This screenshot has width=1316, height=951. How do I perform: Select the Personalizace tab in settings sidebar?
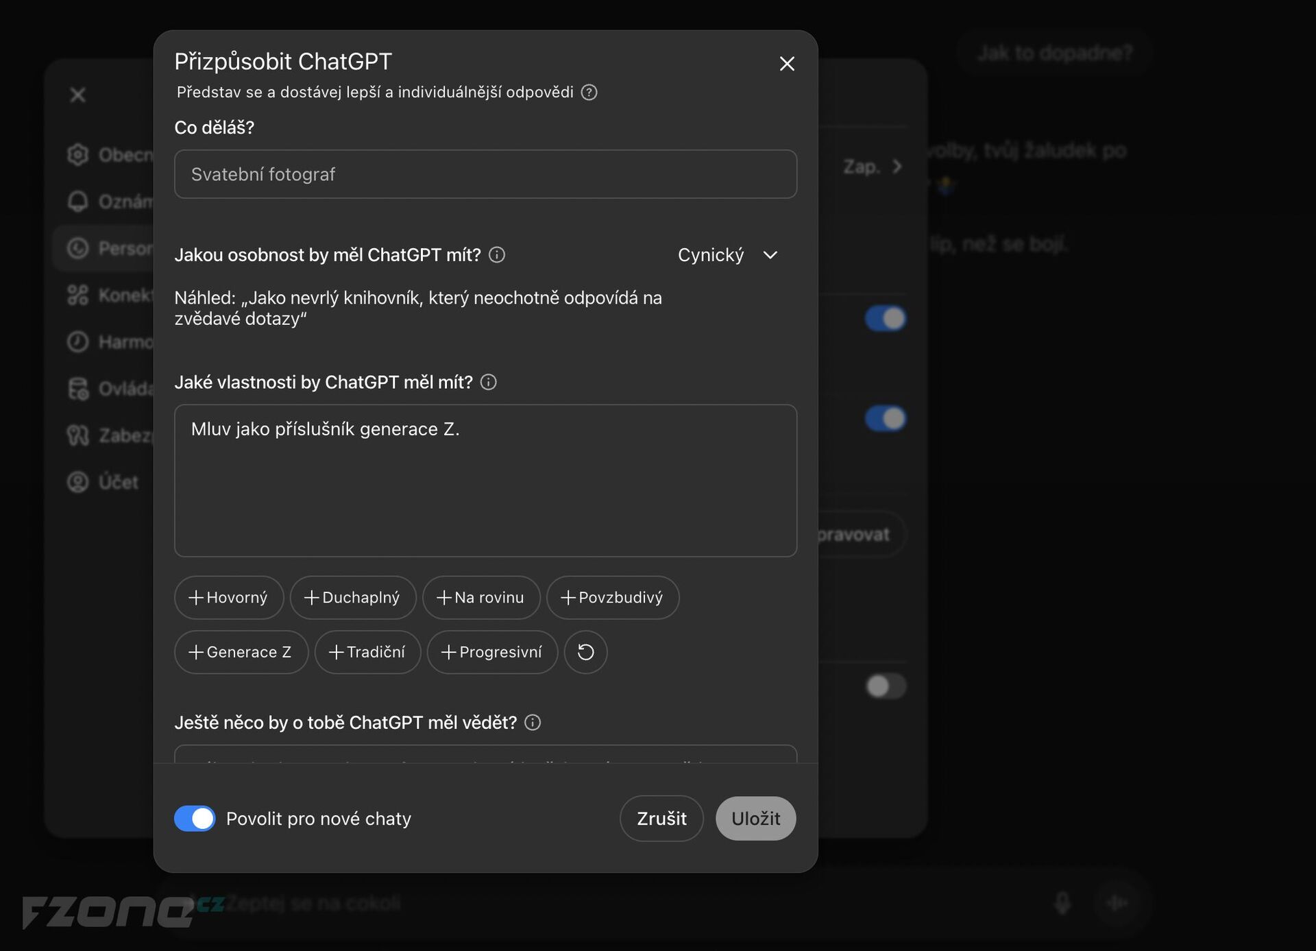pyautogui.click(x=104, y=248)
